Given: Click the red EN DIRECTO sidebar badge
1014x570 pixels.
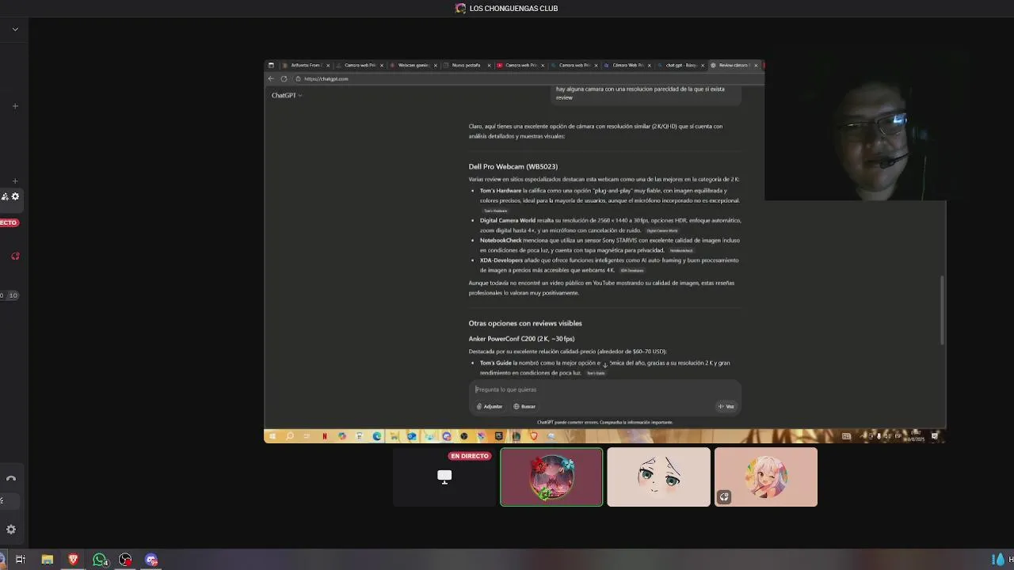Looking at the screenshot, I should [9, 222].
